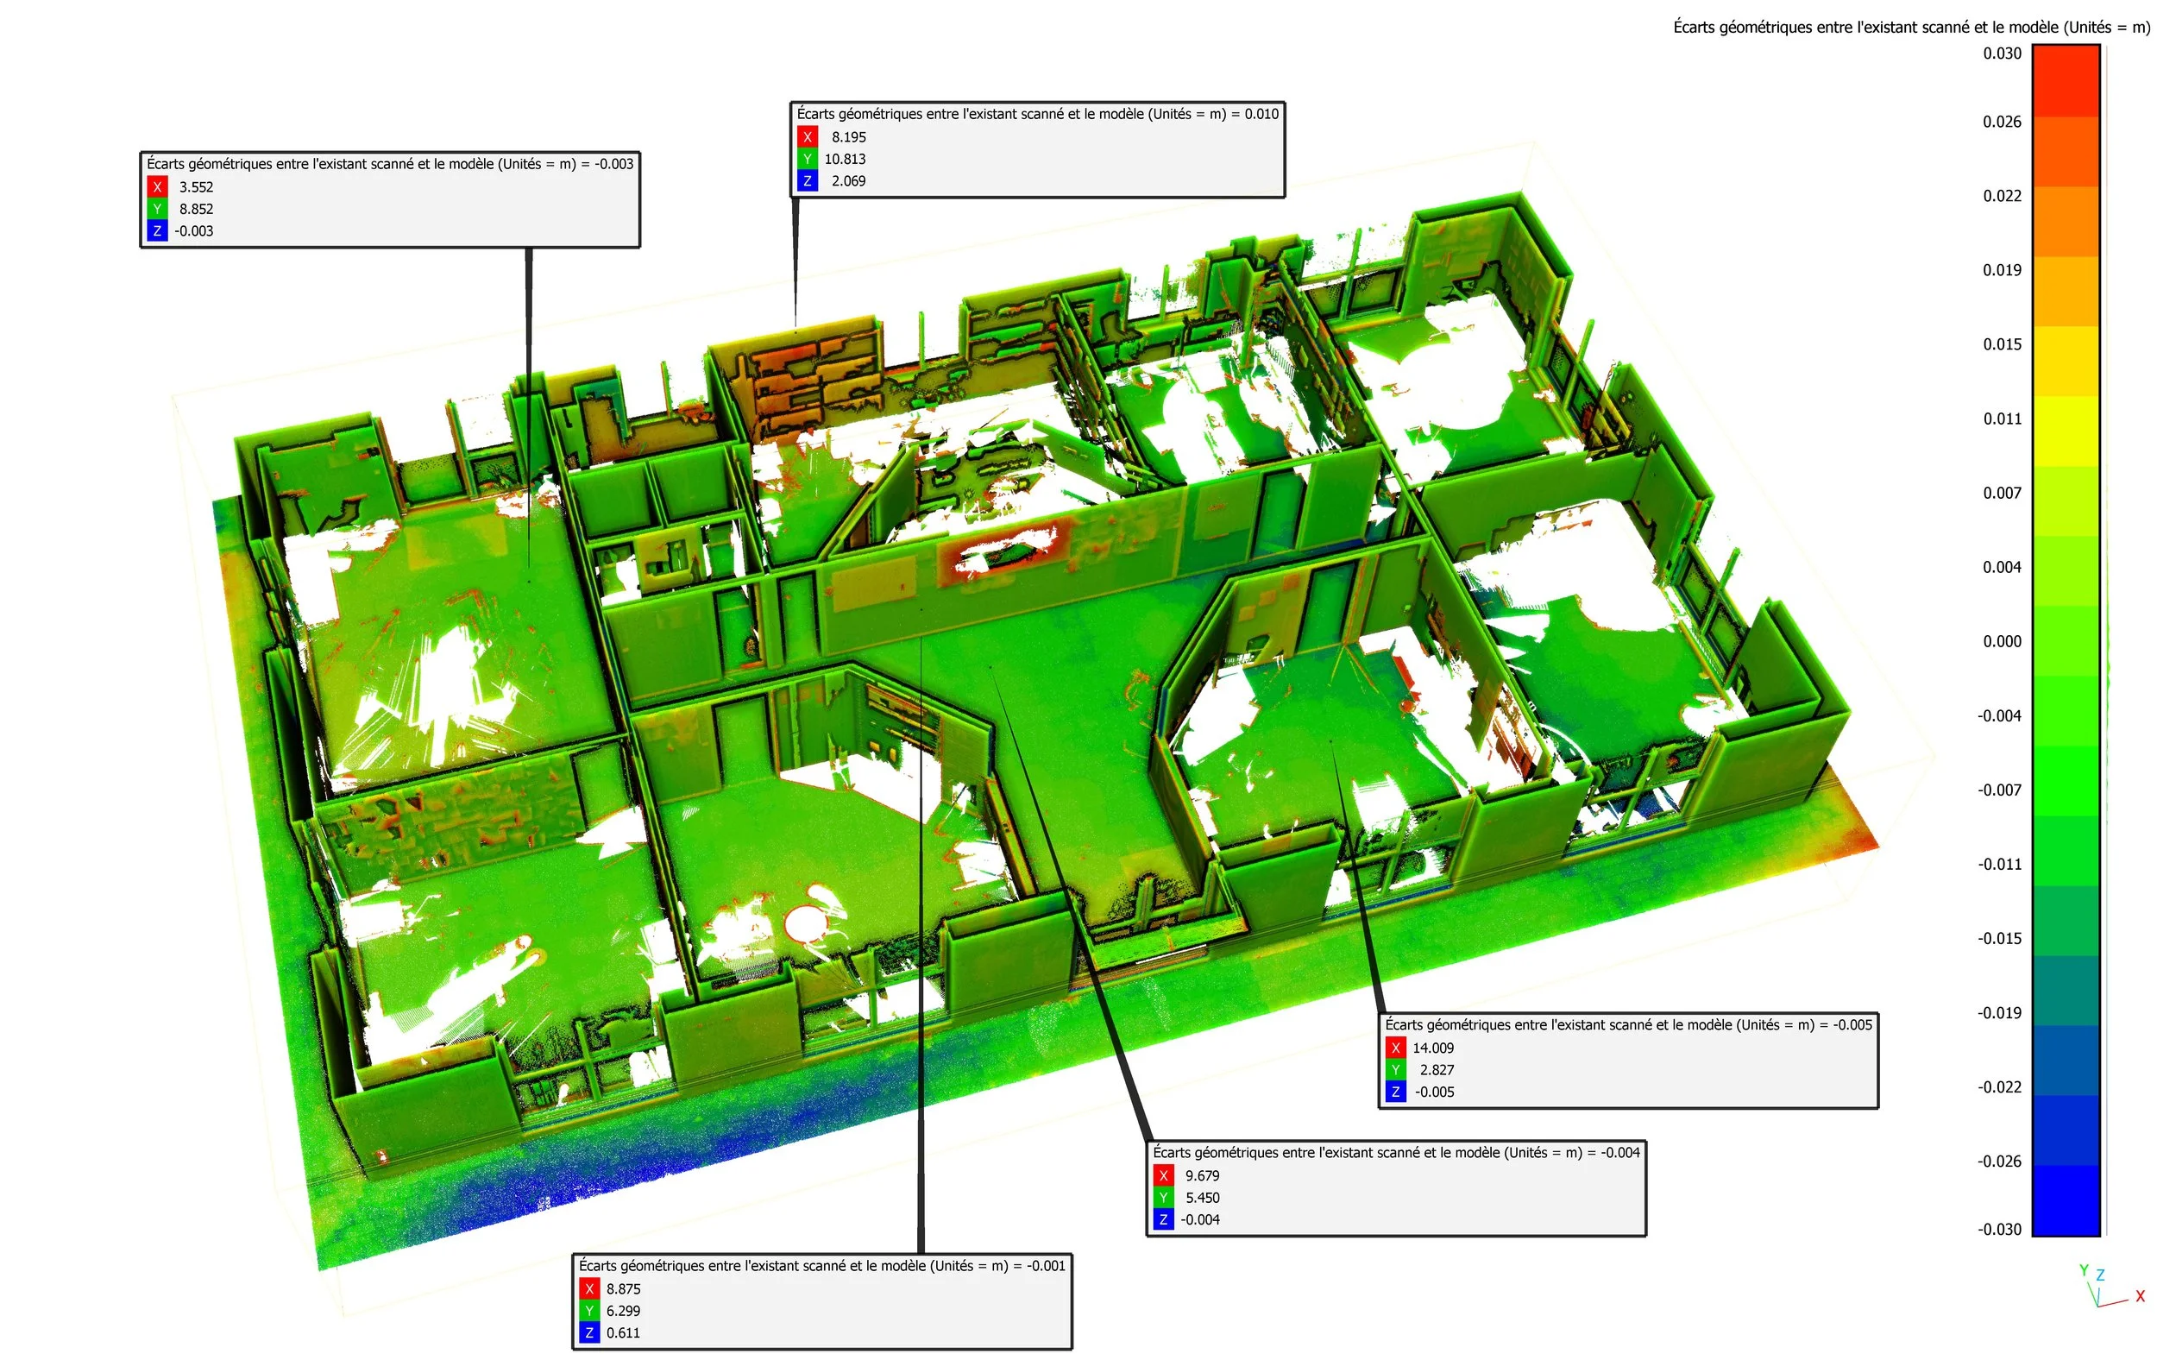The height and width of the screenshot is (1360, 2157).
Task: Click the blue Z icon beside value 2.069
Action: tap(807, 181)
